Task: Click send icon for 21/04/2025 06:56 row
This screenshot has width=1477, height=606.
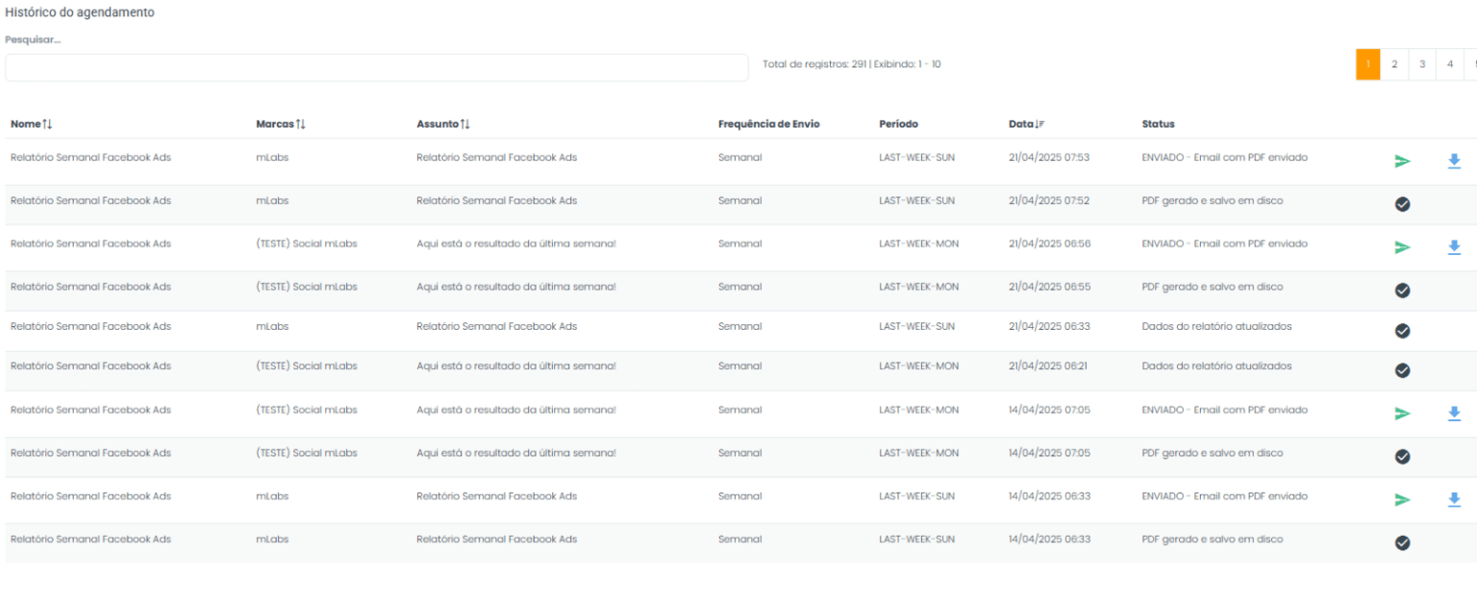Action: point(1402,247)
